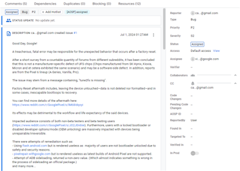The height and width of the screenshot is (171, 240).
Task: Click the description document icon
Action: coord(8,34)
